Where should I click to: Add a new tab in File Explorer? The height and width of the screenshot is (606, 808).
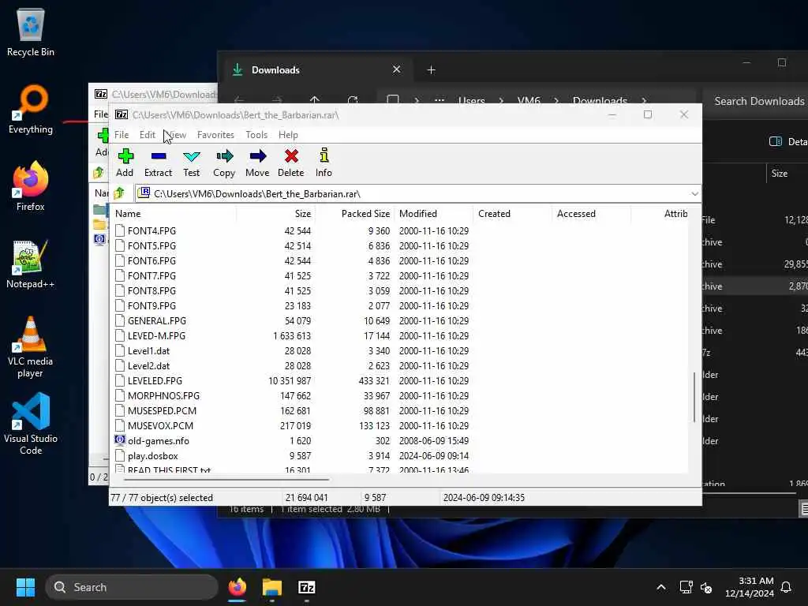tap(432, 69)
